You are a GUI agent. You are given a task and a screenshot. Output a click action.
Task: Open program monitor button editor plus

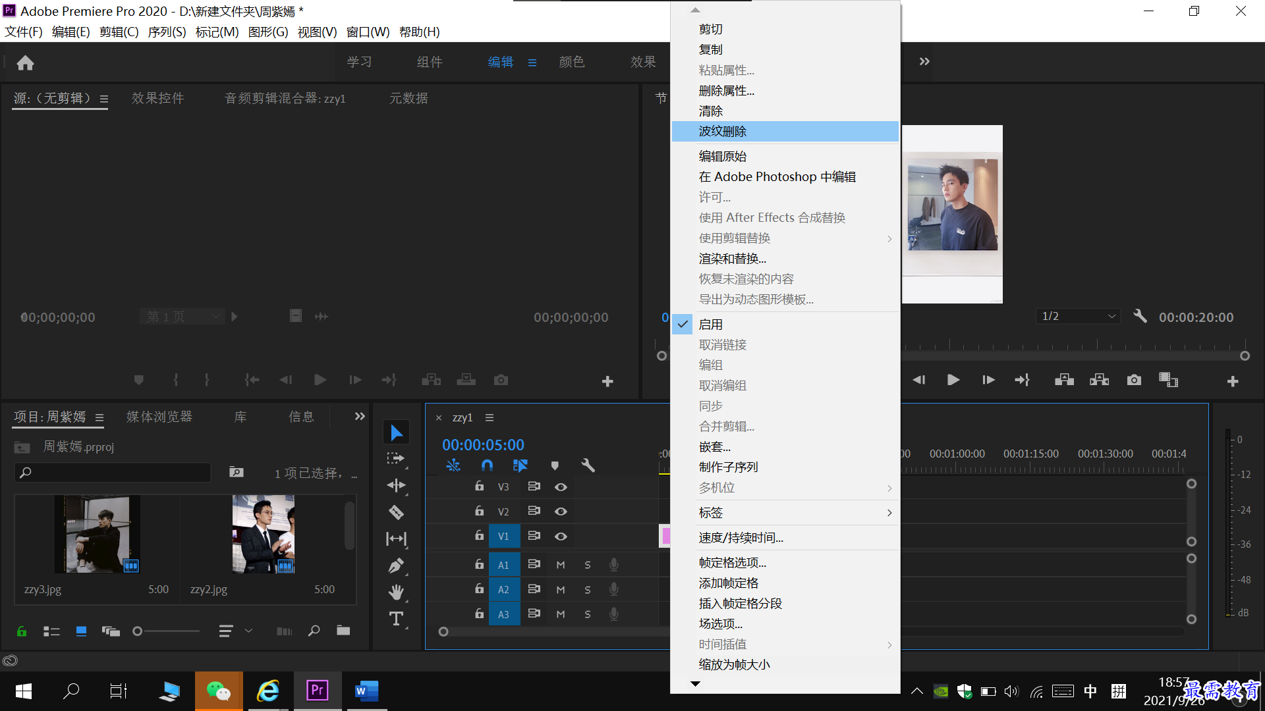1233,381
